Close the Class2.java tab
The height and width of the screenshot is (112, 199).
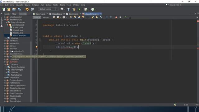pyautogui.click(x=64, y=14)
